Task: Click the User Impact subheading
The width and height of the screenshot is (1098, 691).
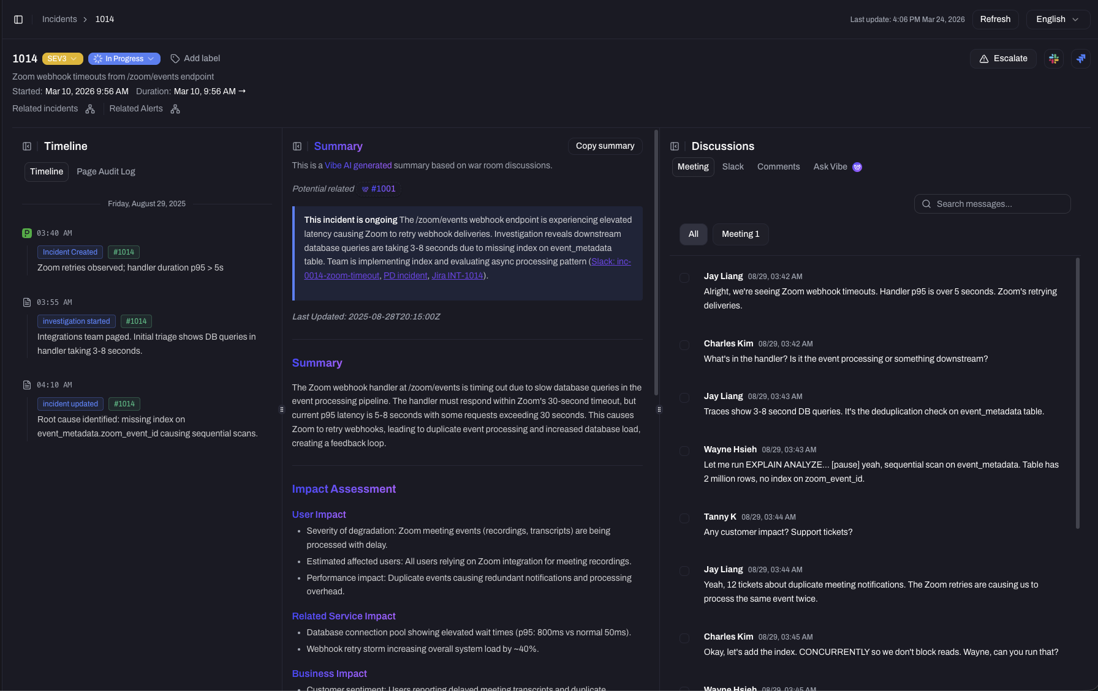Action: (x=319, y=515)
